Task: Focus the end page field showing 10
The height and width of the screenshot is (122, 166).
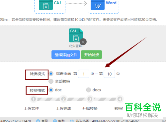Action: 110,74
